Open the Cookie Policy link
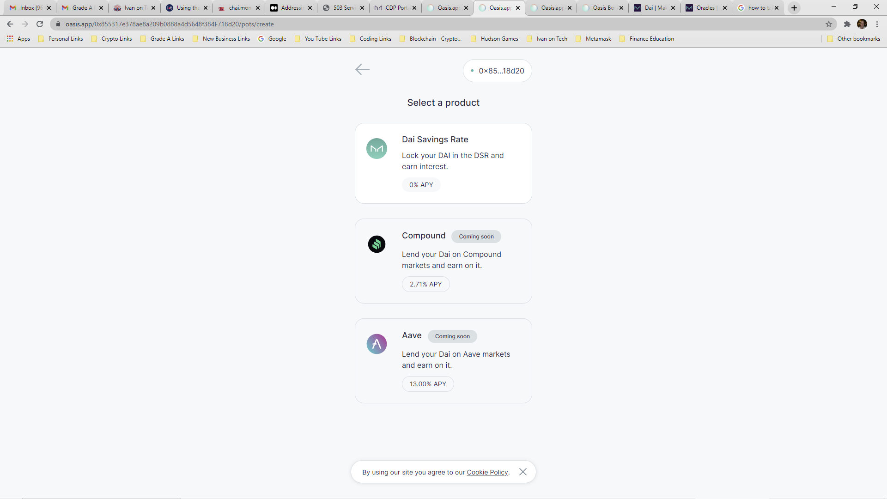Viewport: 887px width, 499px height. pyautogui.click(x=487, y=472)
